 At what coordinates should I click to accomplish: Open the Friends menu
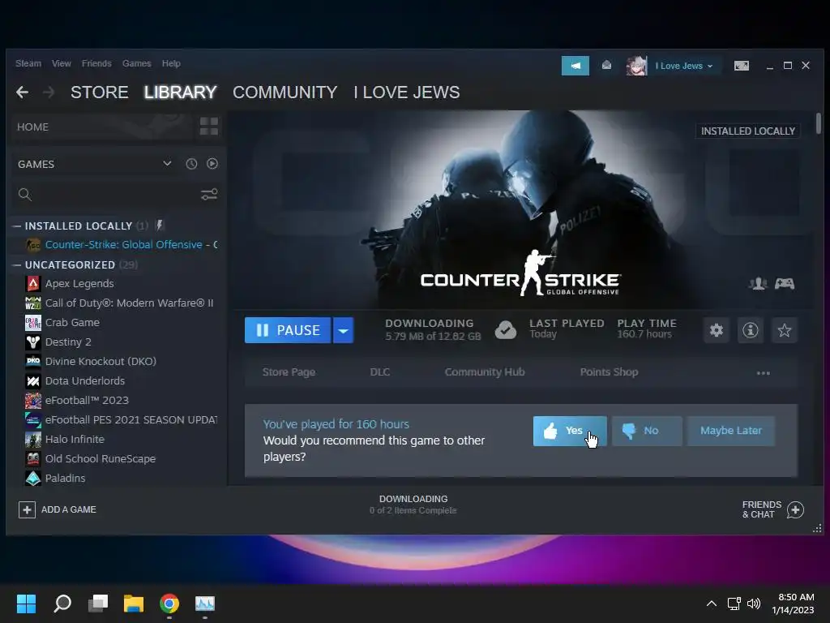point(96,63)
